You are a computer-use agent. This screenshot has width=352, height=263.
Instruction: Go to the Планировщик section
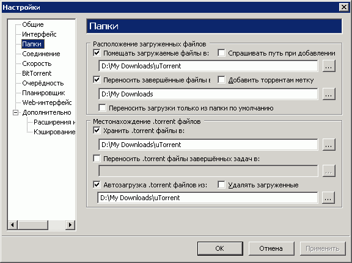[43, 93]
